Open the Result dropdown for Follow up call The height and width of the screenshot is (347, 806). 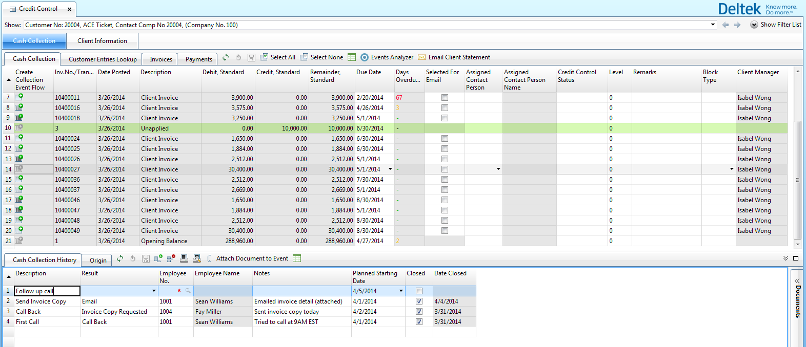154,291
